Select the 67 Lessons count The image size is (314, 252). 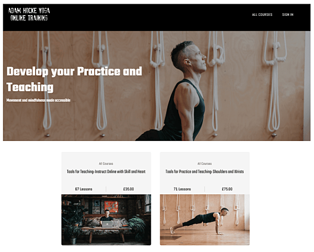coord(84,189)
